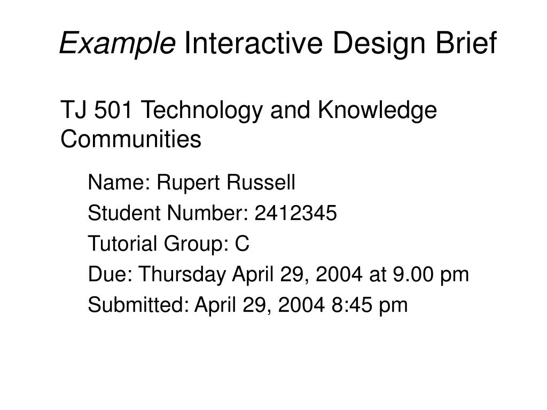Click the Due: Thursday April 29 line
This screenshot has height=410, width=547.
[x=278, y=274]
